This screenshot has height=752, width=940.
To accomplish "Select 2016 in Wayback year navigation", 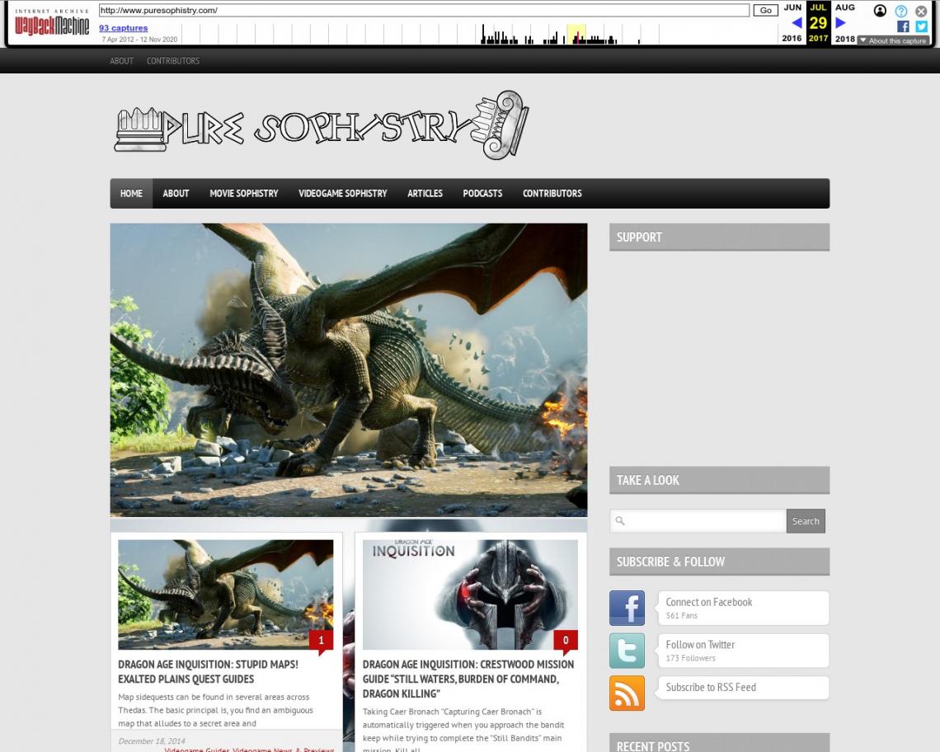I will click(792, 39).
